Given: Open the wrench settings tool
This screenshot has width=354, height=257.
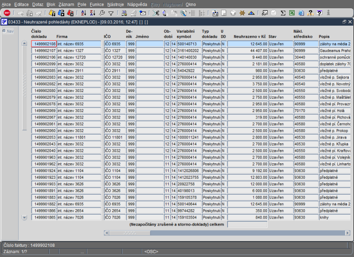Looking at the screenshot, I should 102,13.
